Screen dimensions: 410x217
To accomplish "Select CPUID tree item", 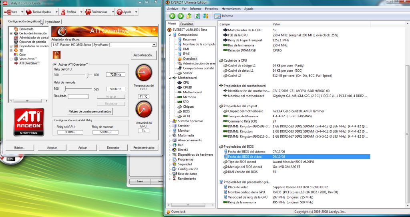I will point(187,87).
